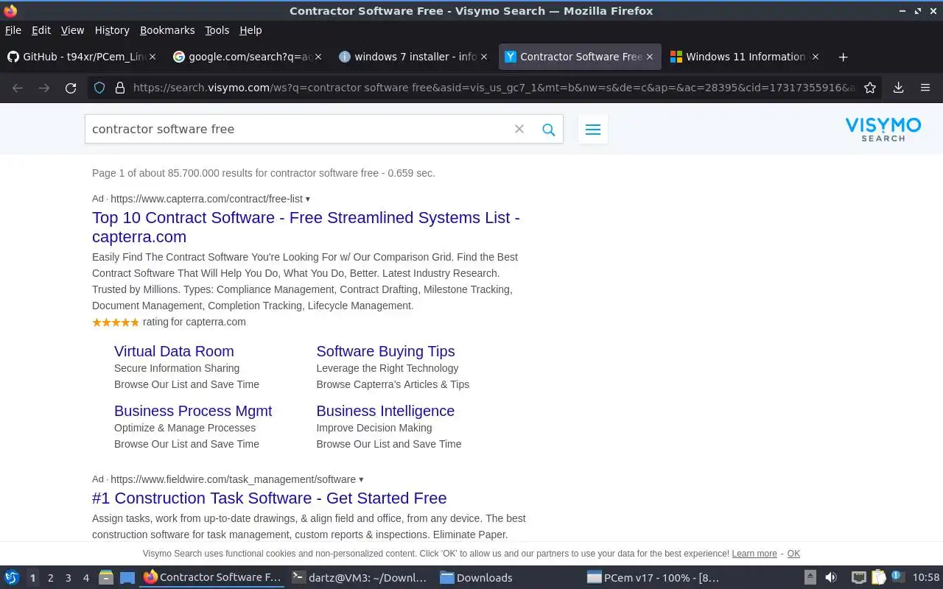Clear the search box with the X icon
This screenshot has width=943, height=589.
point(519,129)
